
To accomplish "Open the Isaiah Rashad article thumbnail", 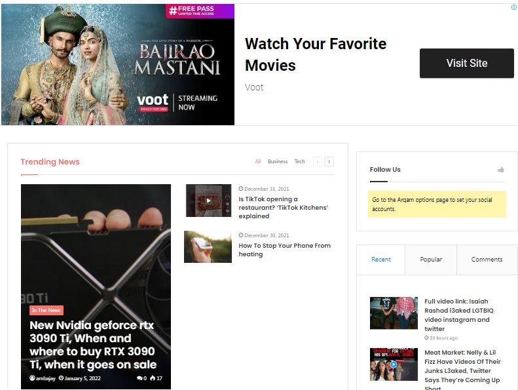I will coord(394,313).
